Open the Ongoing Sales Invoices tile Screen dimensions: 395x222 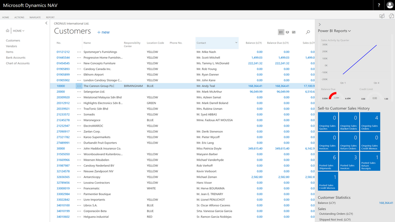[x=328, y=141]
